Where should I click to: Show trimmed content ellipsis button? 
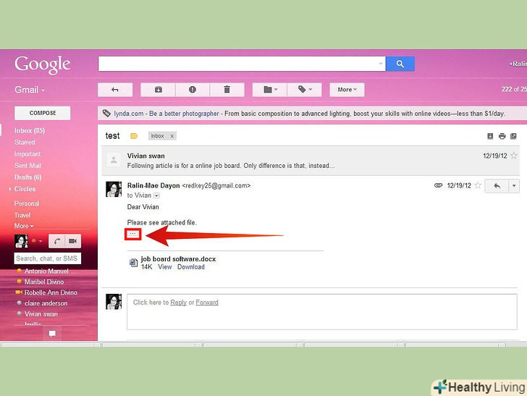click(x=132, y=234)
